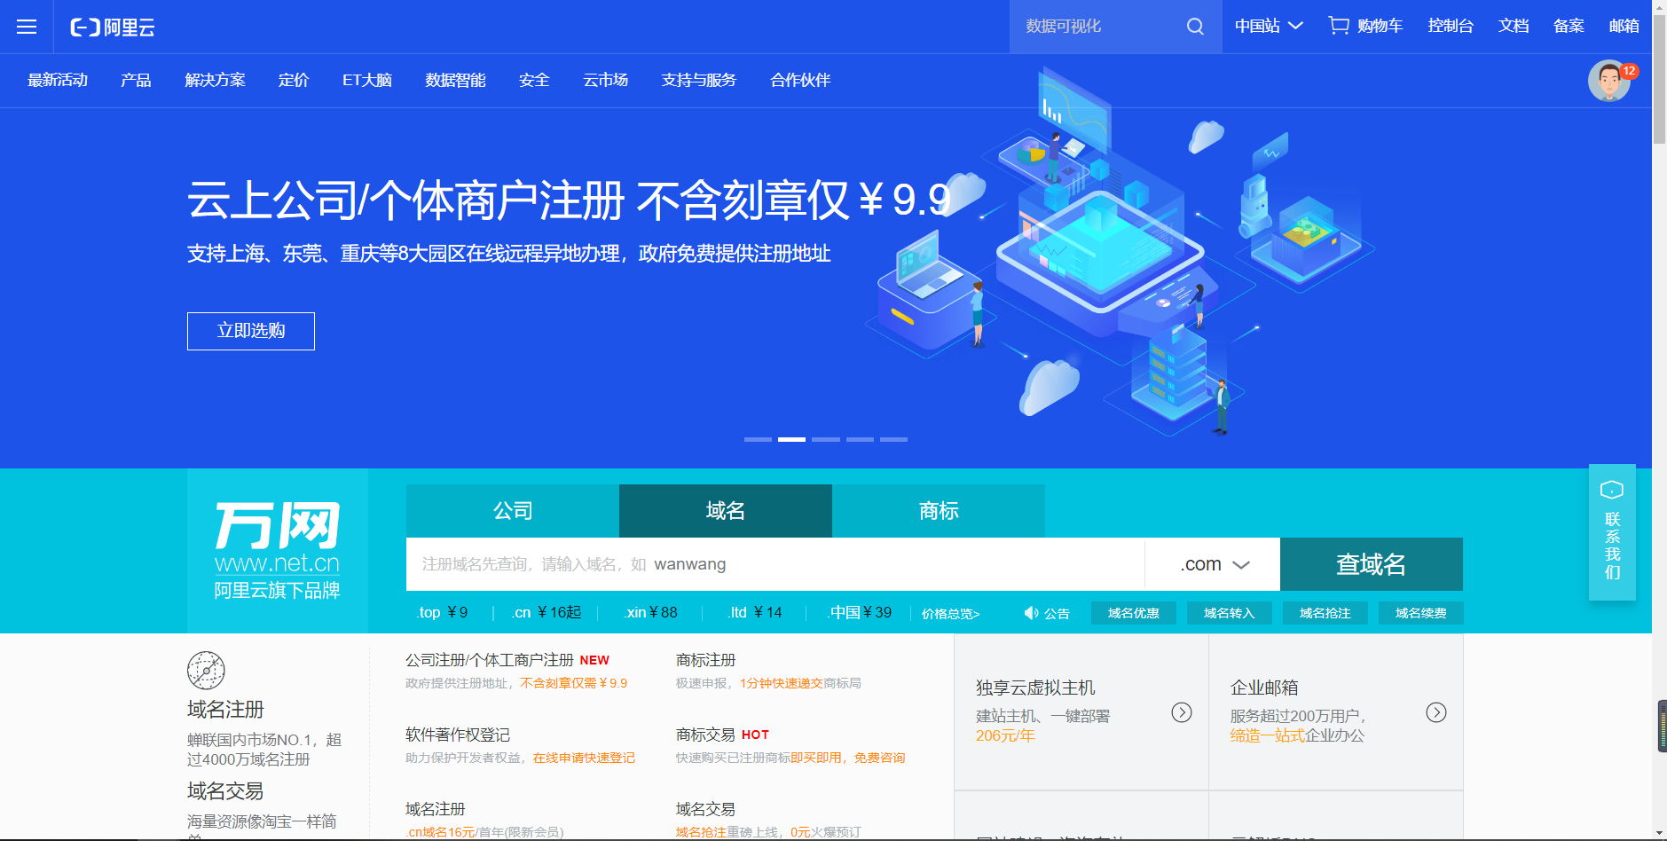Click the 联系我们 floating side panel
Image resolution: width=1667 pixels, height=841 pixels.
point(1612,532)
